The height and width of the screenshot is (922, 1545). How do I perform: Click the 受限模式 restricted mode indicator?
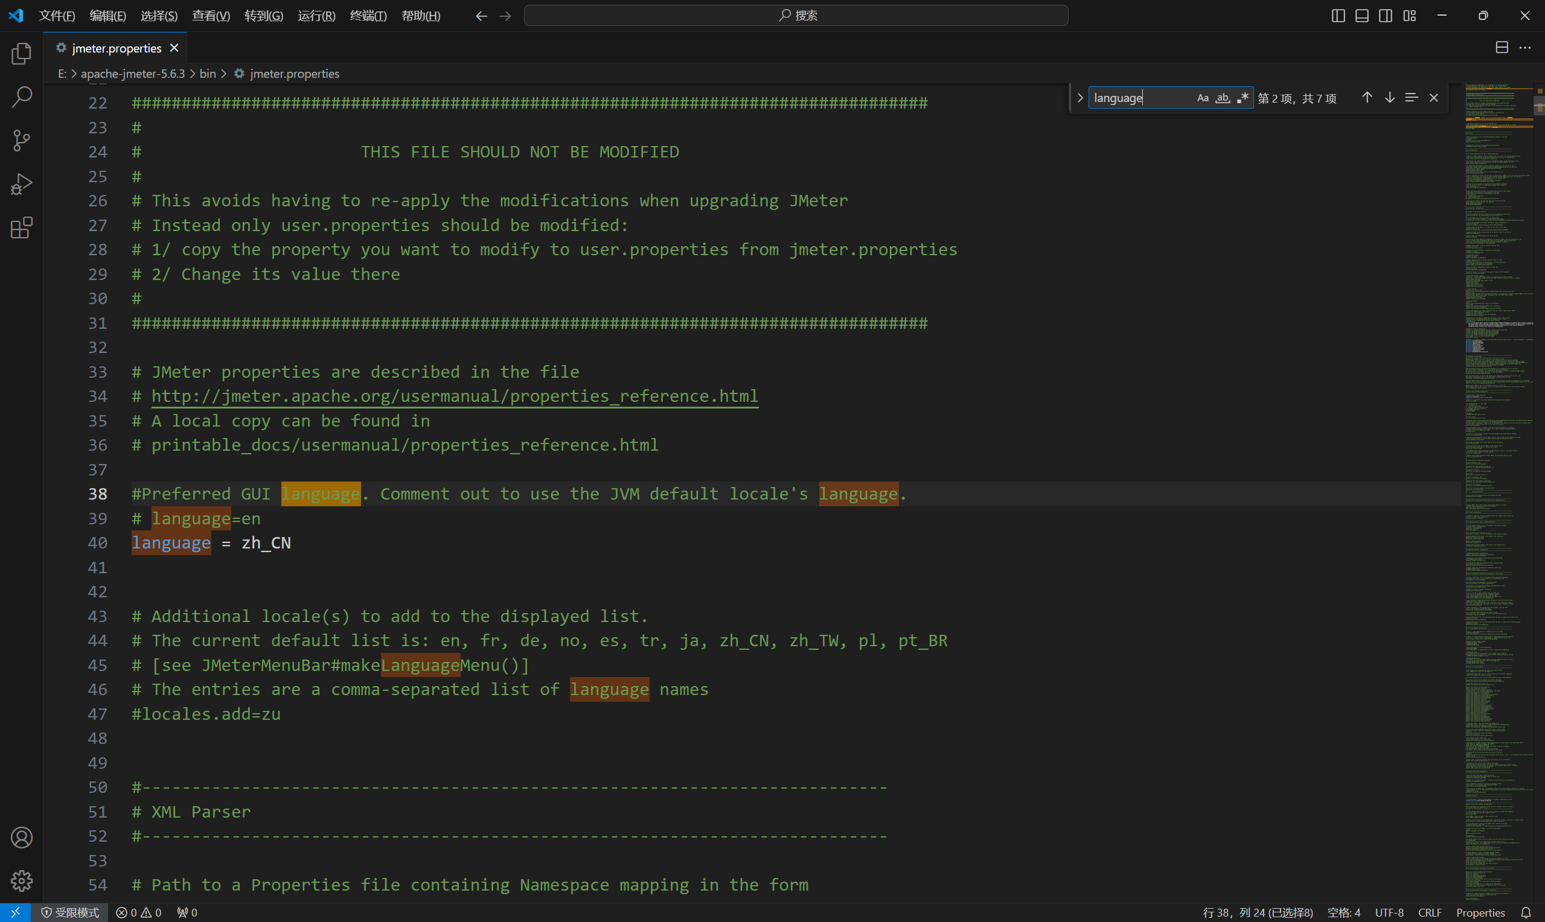(70, 912)
